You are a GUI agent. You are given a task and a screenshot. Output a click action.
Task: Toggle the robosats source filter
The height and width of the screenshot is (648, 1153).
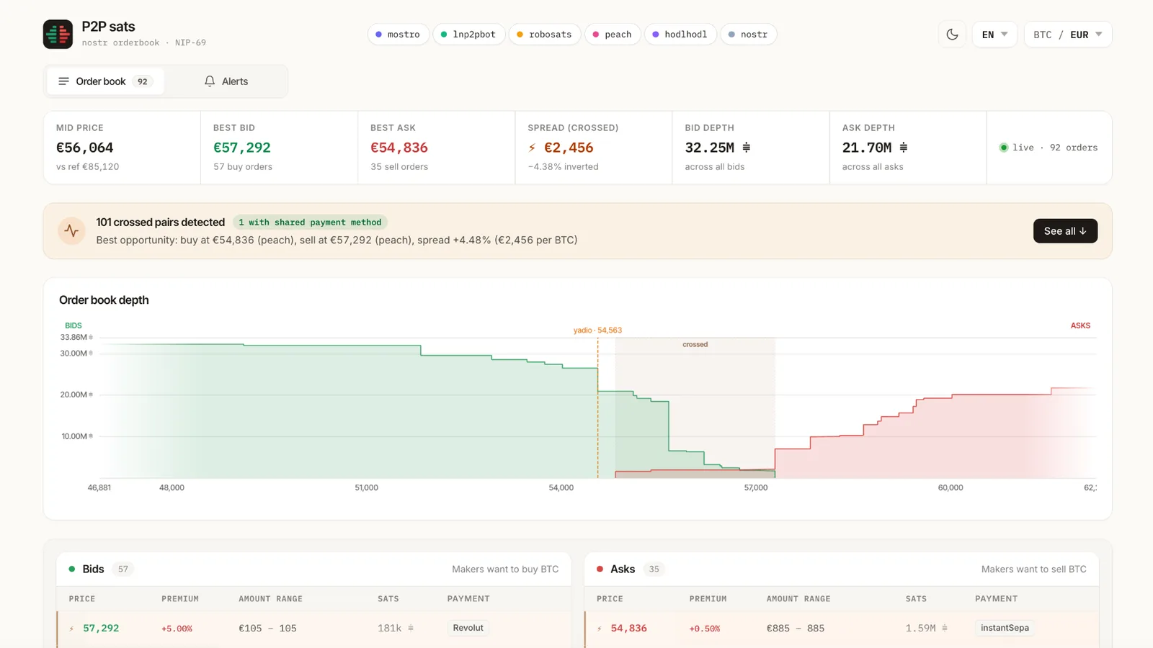tap(545, 35)
